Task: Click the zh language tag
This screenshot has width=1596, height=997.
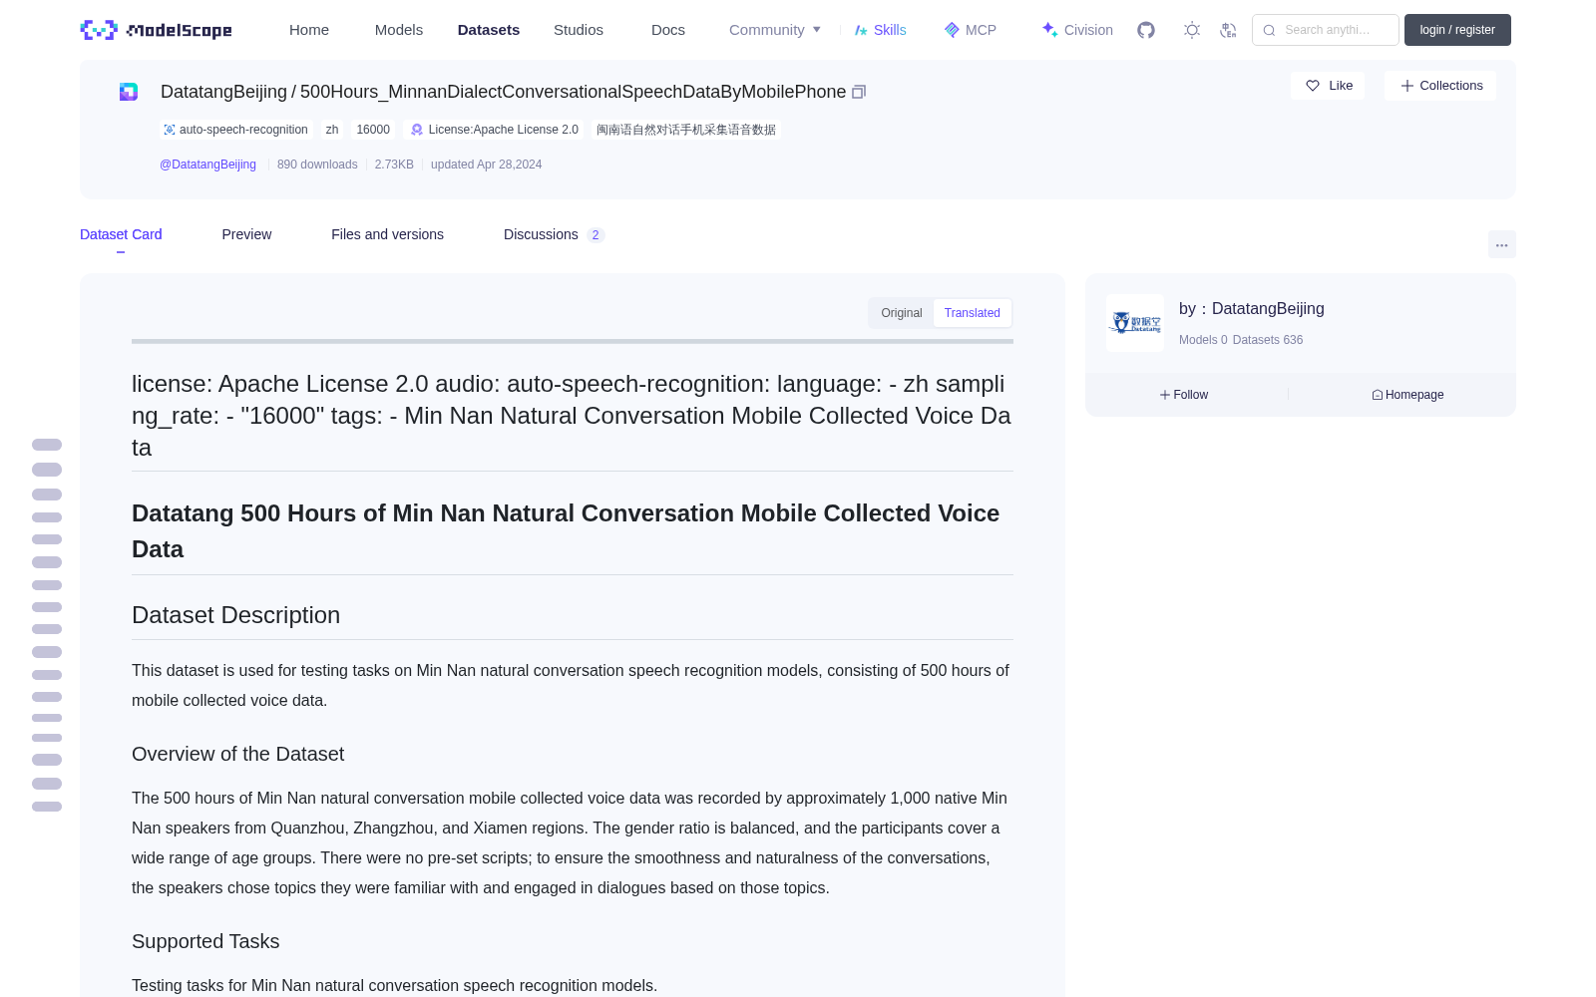Action: [332, 130]
